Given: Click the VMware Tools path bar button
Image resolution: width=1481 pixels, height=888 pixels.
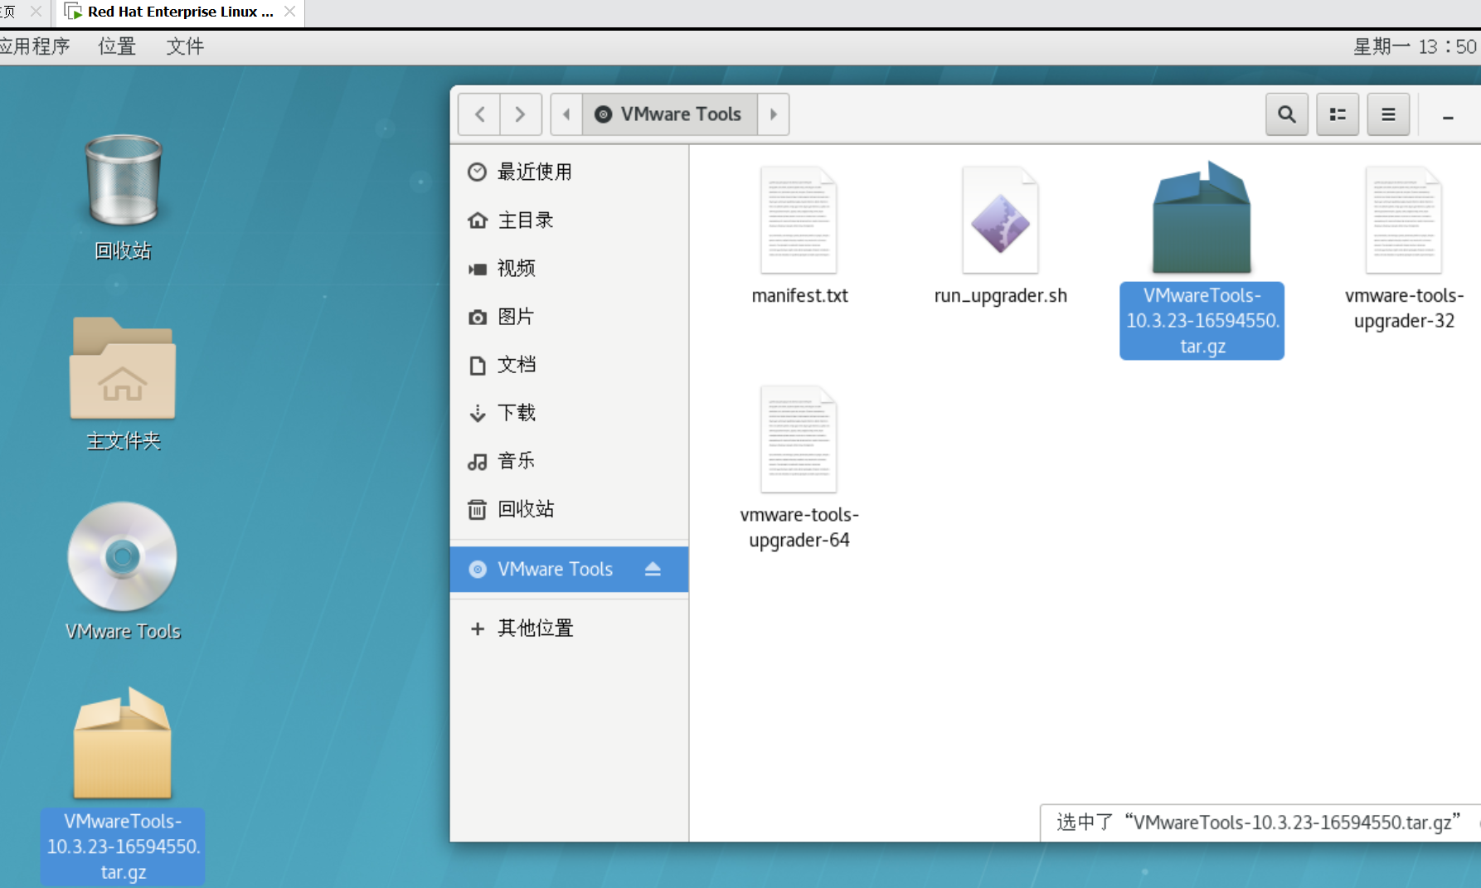Looking at the screenshot, I should tap(670, 114).
